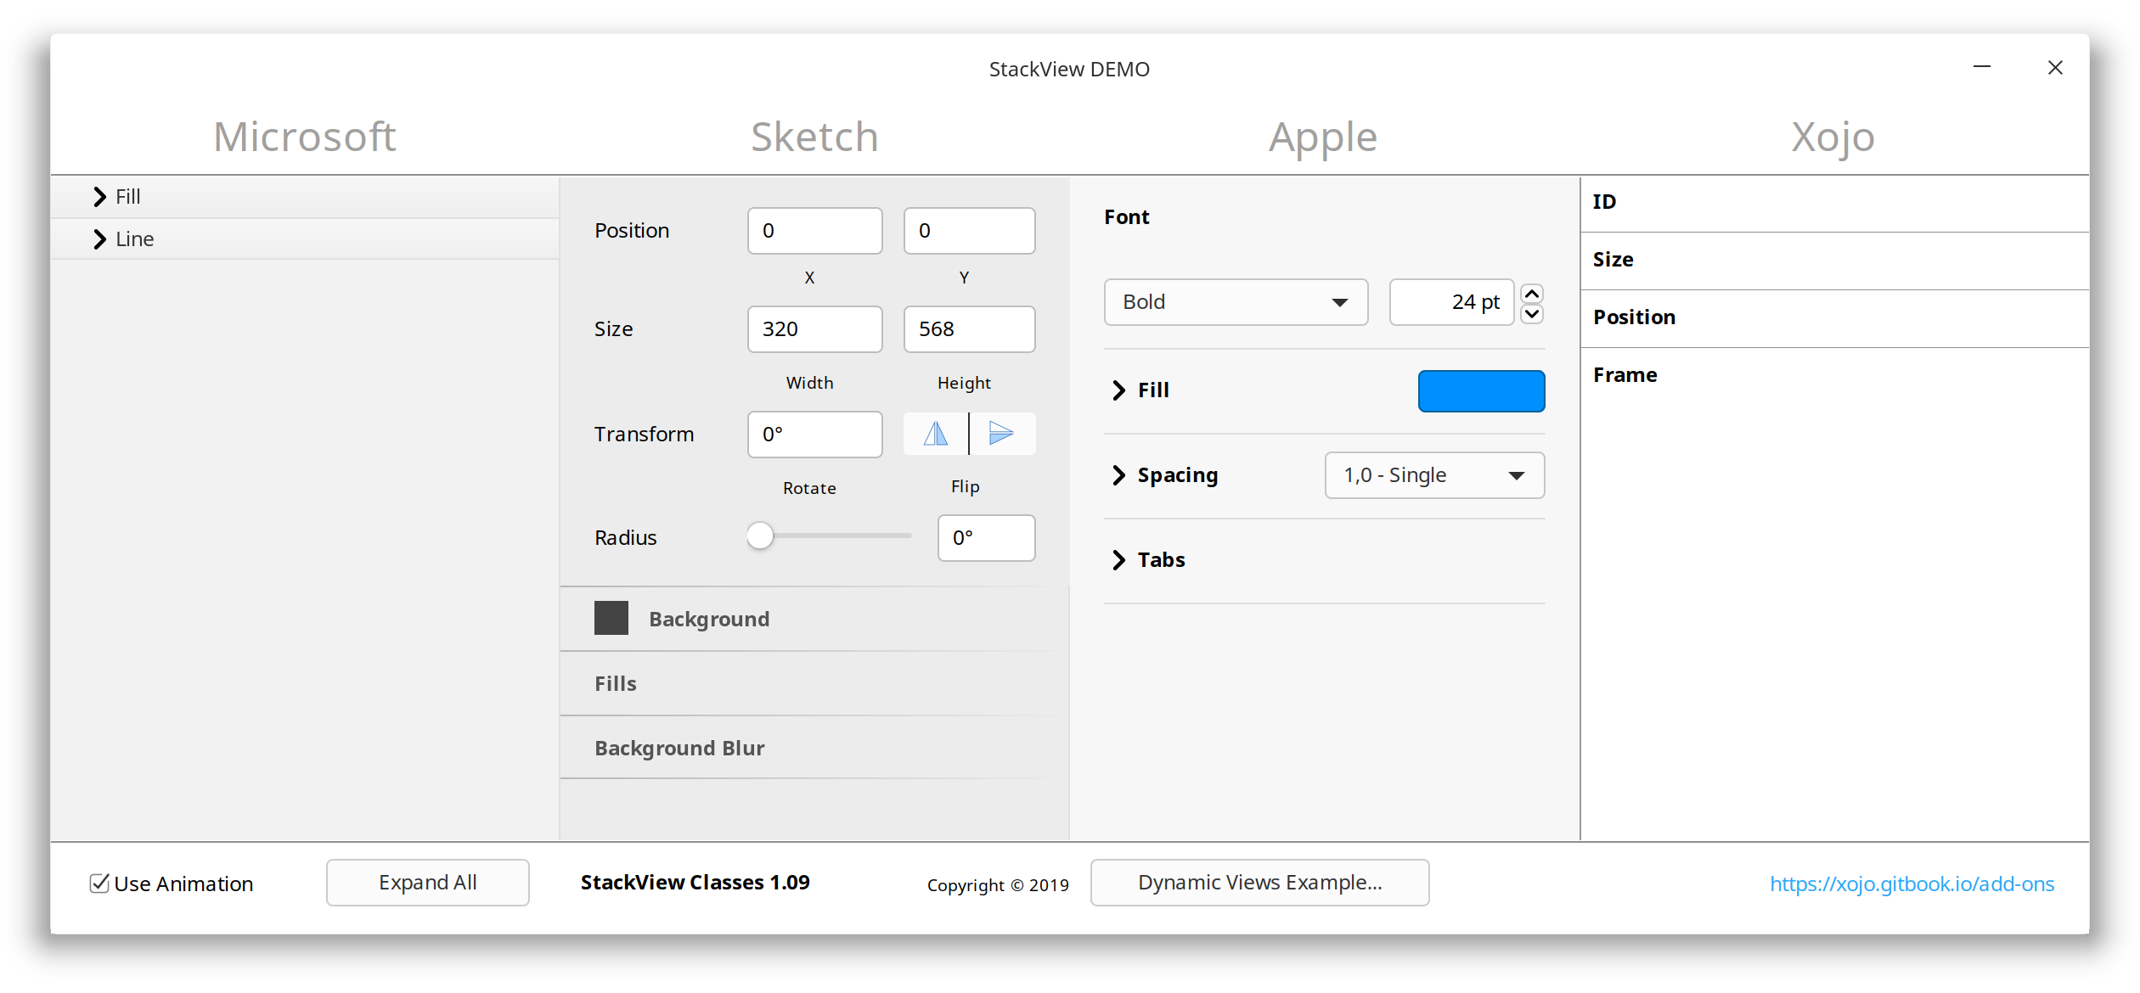
Task: Click Dynamic Views Example button
Action: point(1260,883)
